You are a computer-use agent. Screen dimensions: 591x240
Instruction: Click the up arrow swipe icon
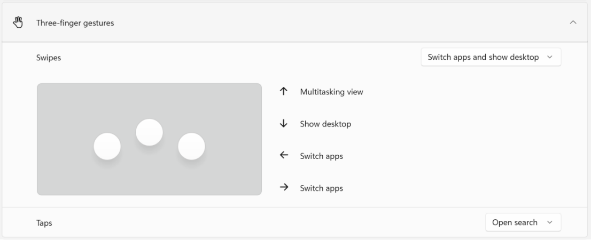pyautogui.click(x=284, y=92)
